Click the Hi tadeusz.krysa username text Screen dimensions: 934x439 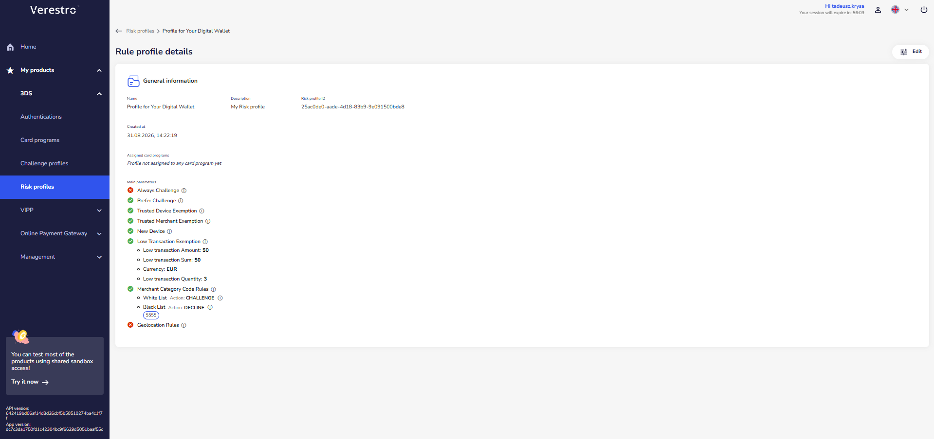844,6
